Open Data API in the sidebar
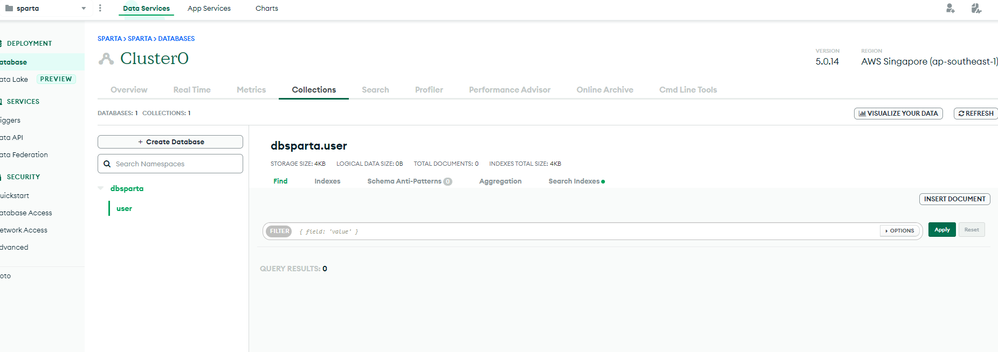Screen dimensions: 998x352 tap(12, 138)
